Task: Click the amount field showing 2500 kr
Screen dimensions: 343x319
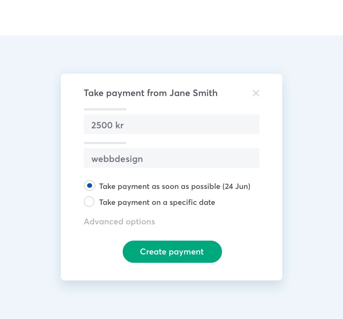Action: pyautogui.click(x=171, y=124)
